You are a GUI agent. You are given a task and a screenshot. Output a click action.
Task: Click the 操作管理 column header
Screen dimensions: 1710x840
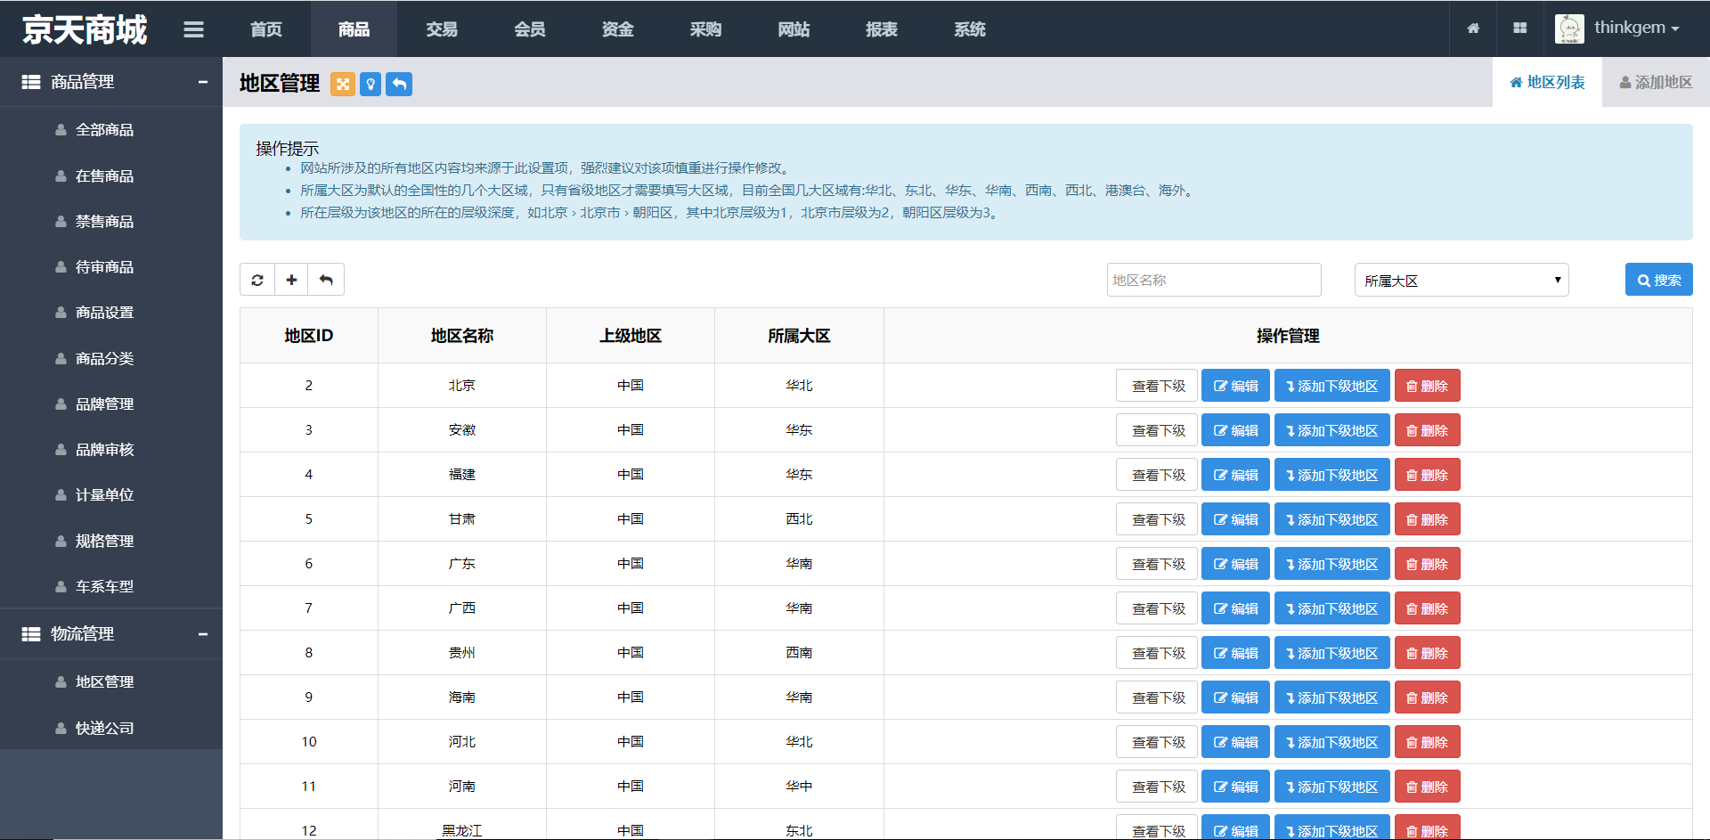tap(1288, 336)
